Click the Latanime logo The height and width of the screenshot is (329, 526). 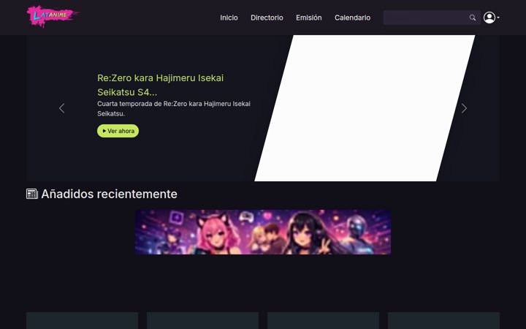point(53,16)
